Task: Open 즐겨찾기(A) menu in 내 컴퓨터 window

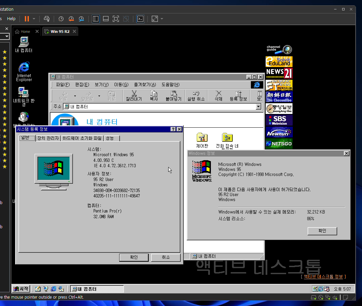Action: [145, 84]
